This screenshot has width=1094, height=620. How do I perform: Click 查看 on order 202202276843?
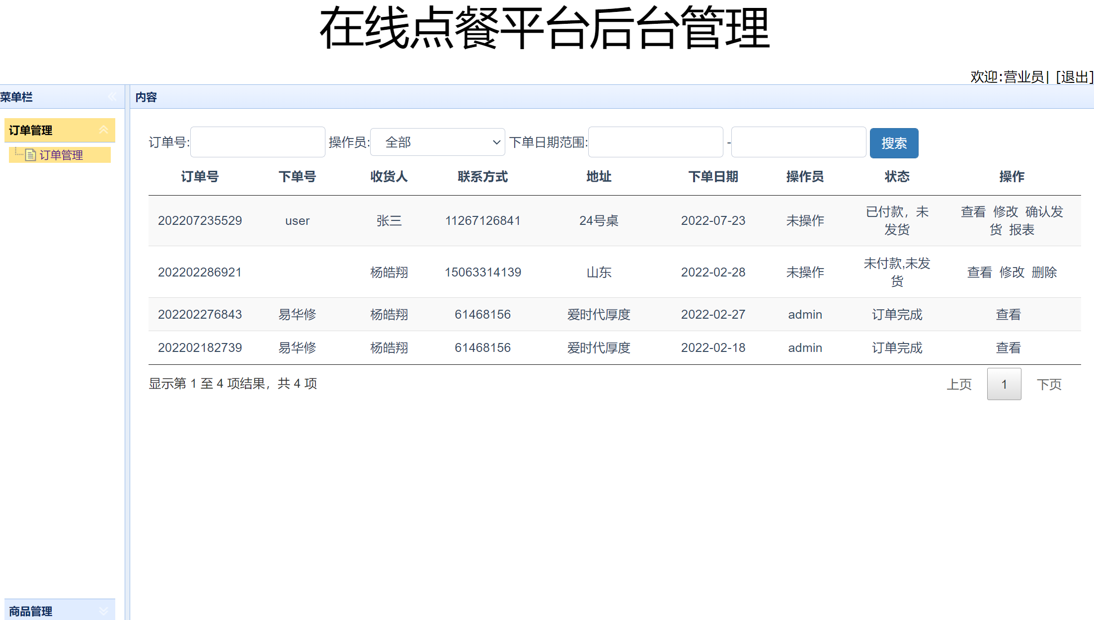(x=1008, y=314)
